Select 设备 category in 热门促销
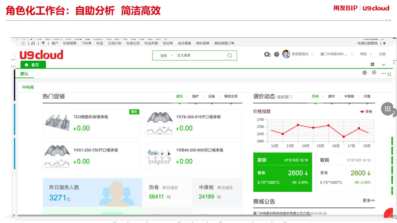Image resolution: width=397 pixels, height=223 pixels. tap(212, 96)
